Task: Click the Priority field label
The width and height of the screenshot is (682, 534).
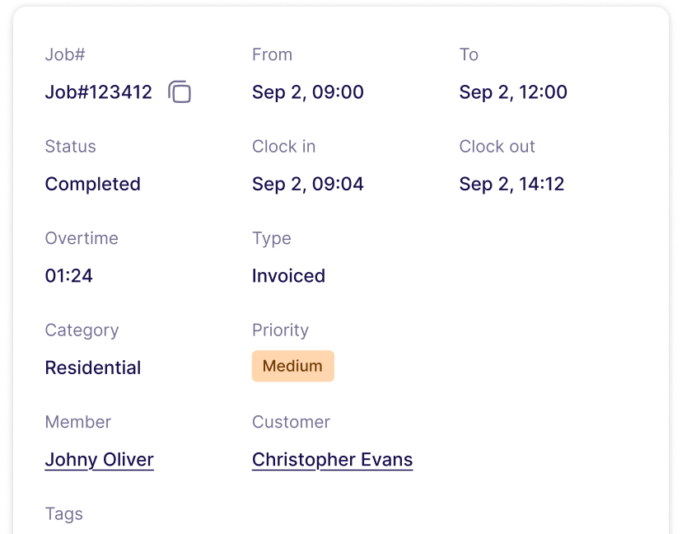Action: click(280, 330)
